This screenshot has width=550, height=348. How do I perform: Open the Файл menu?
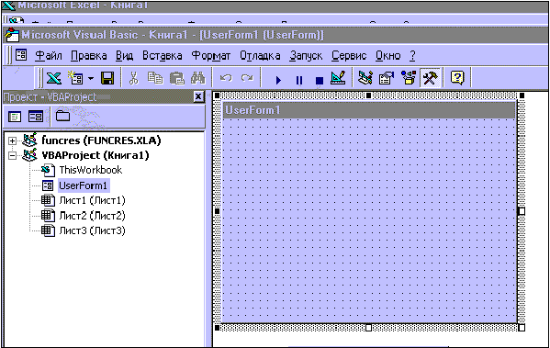click(49, 55)
